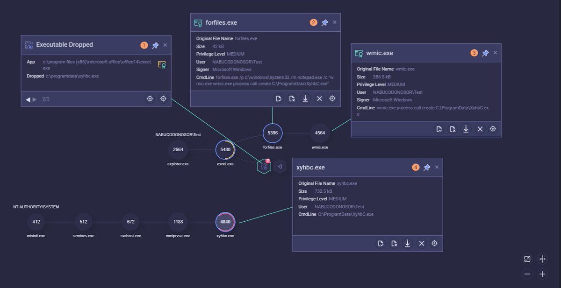The height and width of the screenshot is (288, 561).
Task: Pin the forfiles.exe details card
Action: (324, 22)
